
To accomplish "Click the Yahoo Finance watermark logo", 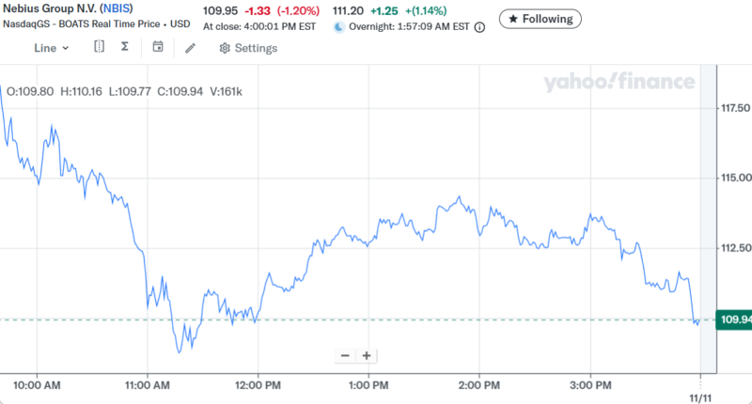I will (x=619, y=83).
